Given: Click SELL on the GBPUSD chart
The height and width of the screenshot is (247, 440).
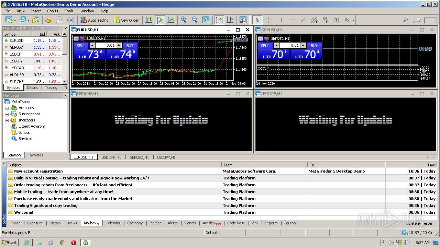Looking at the screenshot, I should pyautogui.click(x=265, y=46).
